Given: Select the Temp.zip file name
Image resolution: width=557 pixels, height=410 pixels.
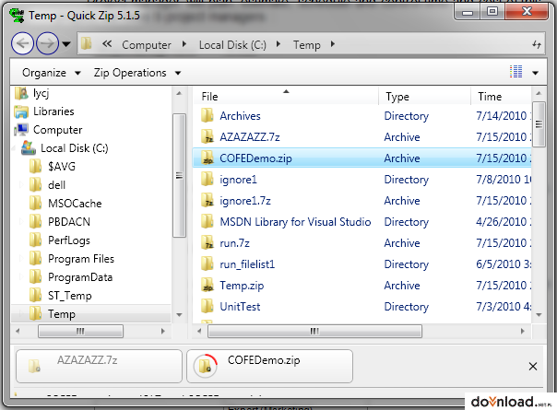Looking at the screenshot, I should (242, 286).
